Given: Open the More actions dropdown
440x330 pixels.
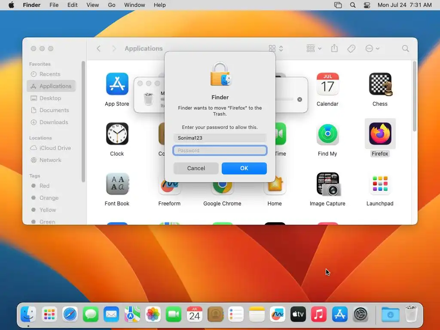Looking at the screenshot, I should [x=373, y=49].
